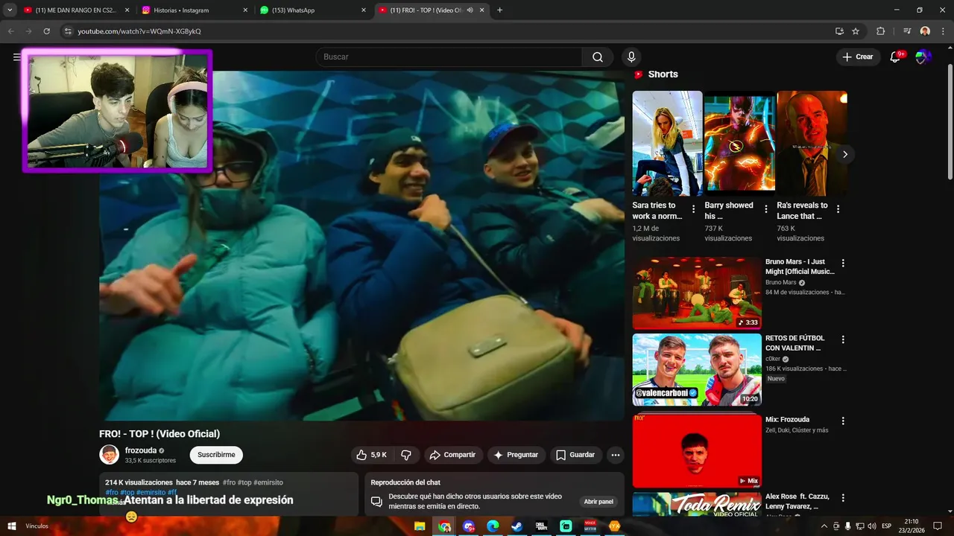Open options for Barry showed short
Image resolution: width=954 pixels, height=536 pixels.
click(x=765, y=209)
